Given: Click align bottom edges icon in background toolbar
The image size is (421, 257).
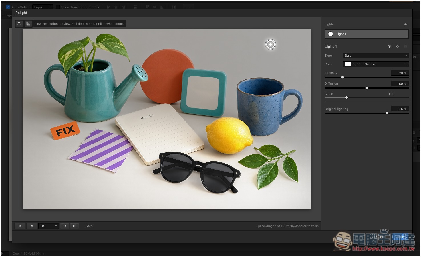Looking at the screenshot, I should click(x=162, y=7).
